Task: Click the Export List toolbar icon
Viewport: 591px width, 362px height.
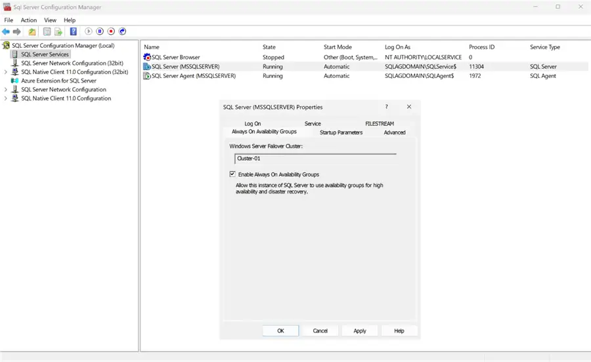Action: (58, 31)
